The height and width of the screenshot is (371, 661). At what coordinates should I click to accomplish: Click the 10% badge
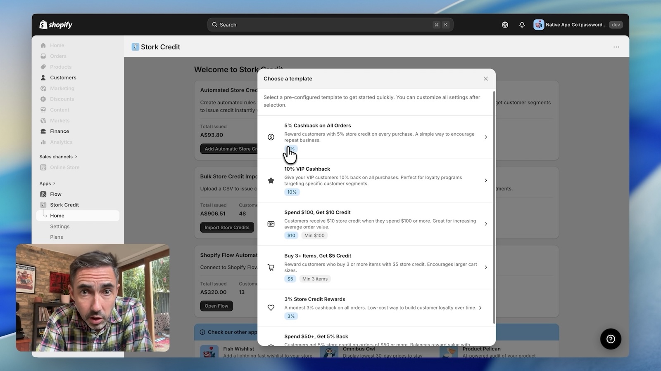pyautogui.click(x=292, y=192)
